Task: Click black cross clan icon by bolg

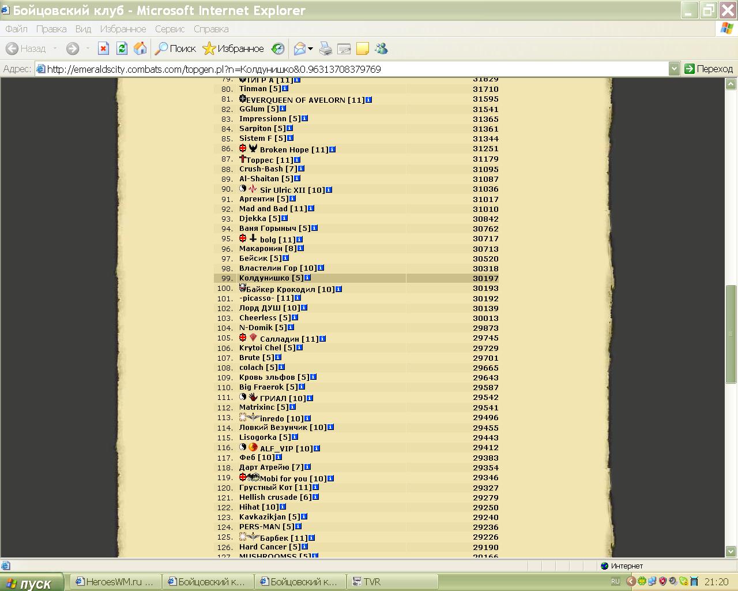Action: [253, 238]
